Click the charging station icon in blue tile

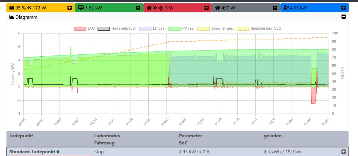point(286,8)
